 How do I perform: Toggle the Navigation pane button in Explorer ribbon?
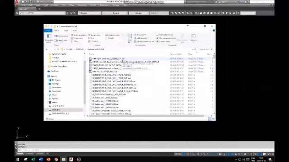(49, 38)
